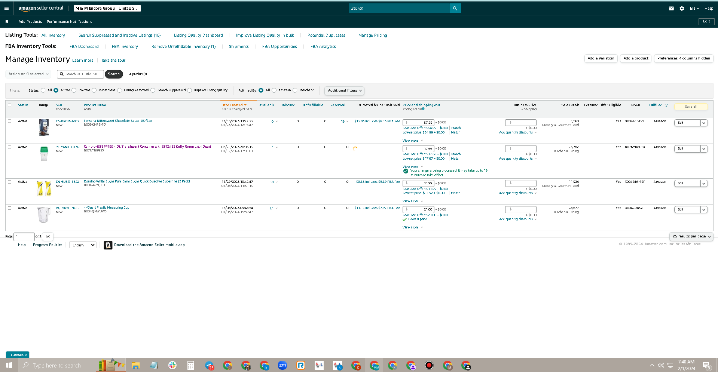Viewport: 718px width, 372px height.
Task: Click the yellow Save all button
Action: (x=691, y=107)
